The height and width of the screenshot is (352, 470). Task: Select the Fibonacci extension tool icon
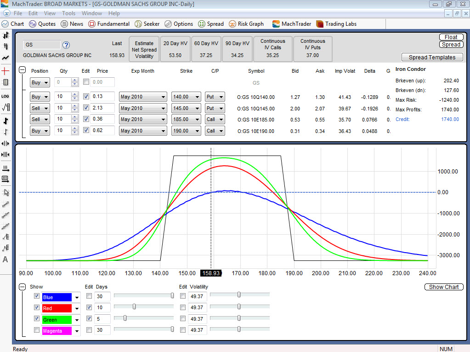tap(6, 248)
